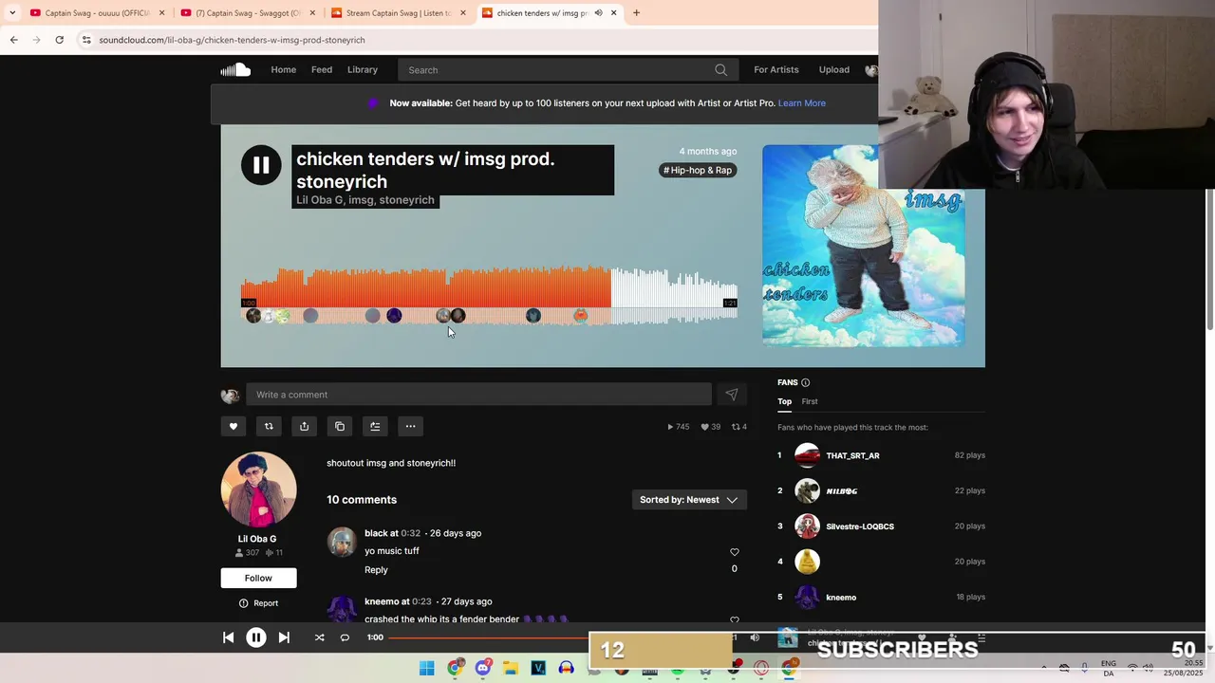Pause playback in the bottom player bar
The width and height of the screenshot is (1215, 683).
(x=256, y=637)
